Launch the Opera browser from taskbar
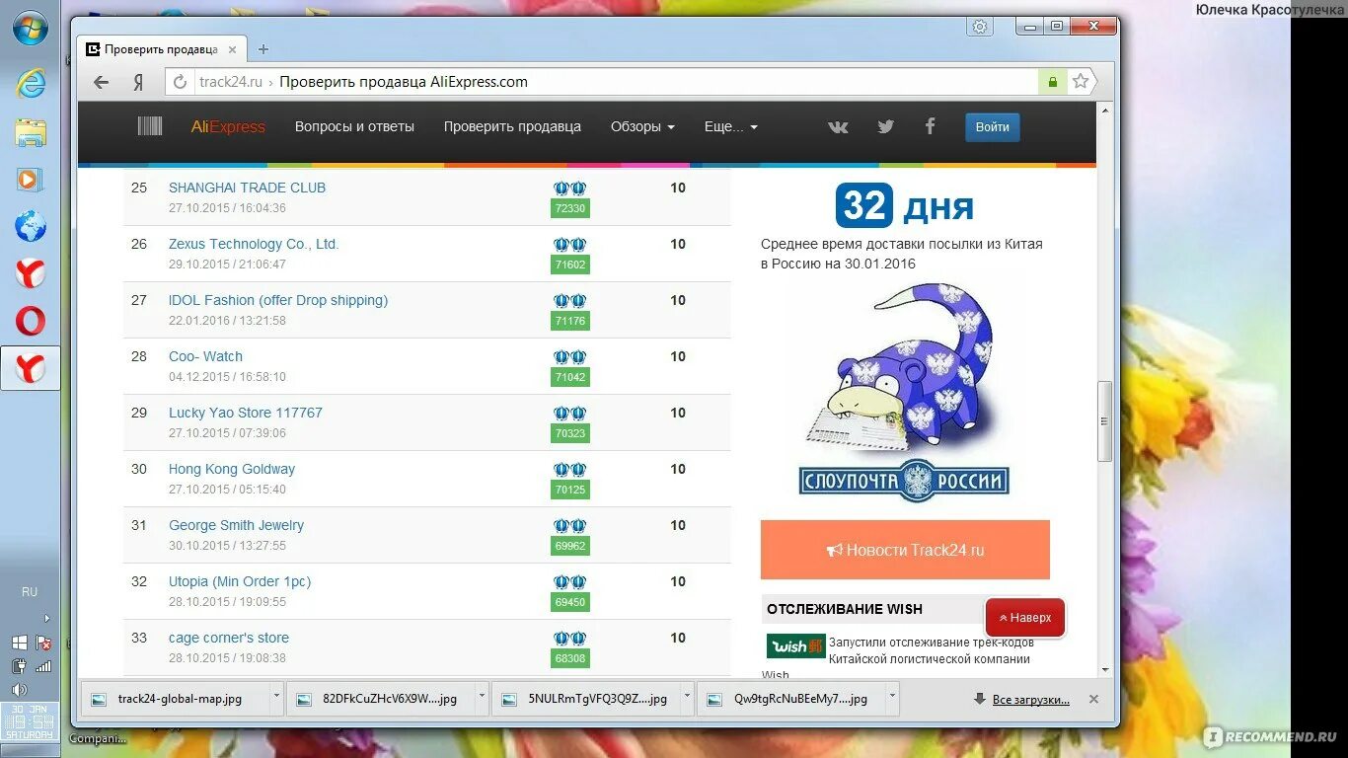The height and width of the screenshot is (758, 1348). pyautogui.click(x=31, y=322)
